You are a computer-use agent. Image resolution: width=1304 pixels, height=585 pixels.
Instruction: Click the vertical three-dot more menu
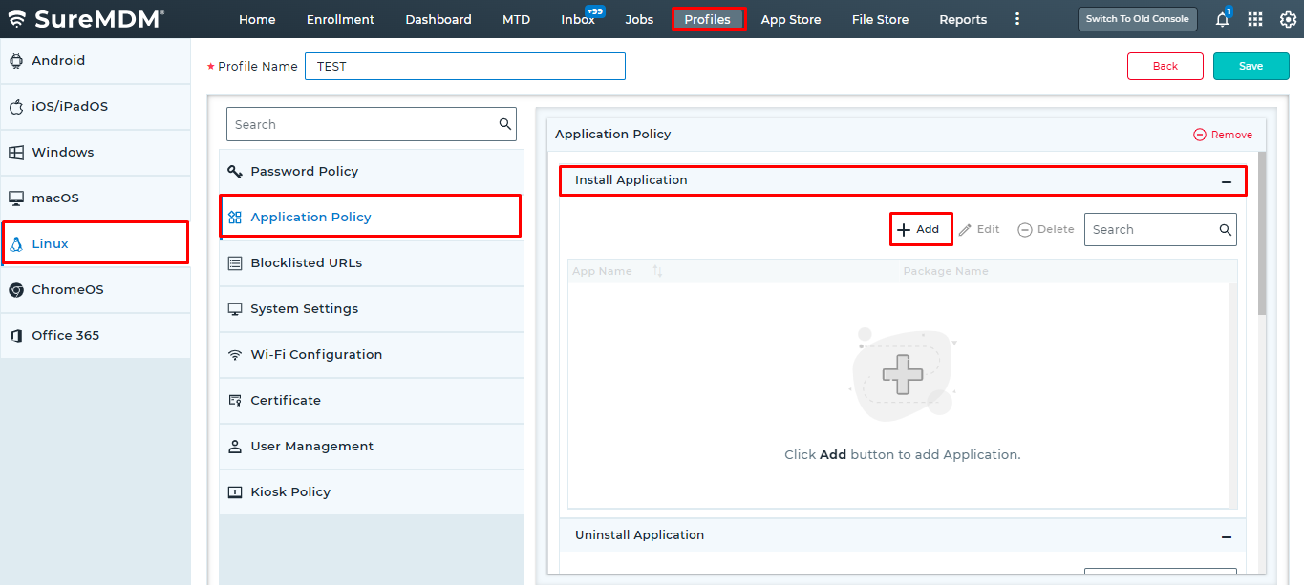[1017, 19]
